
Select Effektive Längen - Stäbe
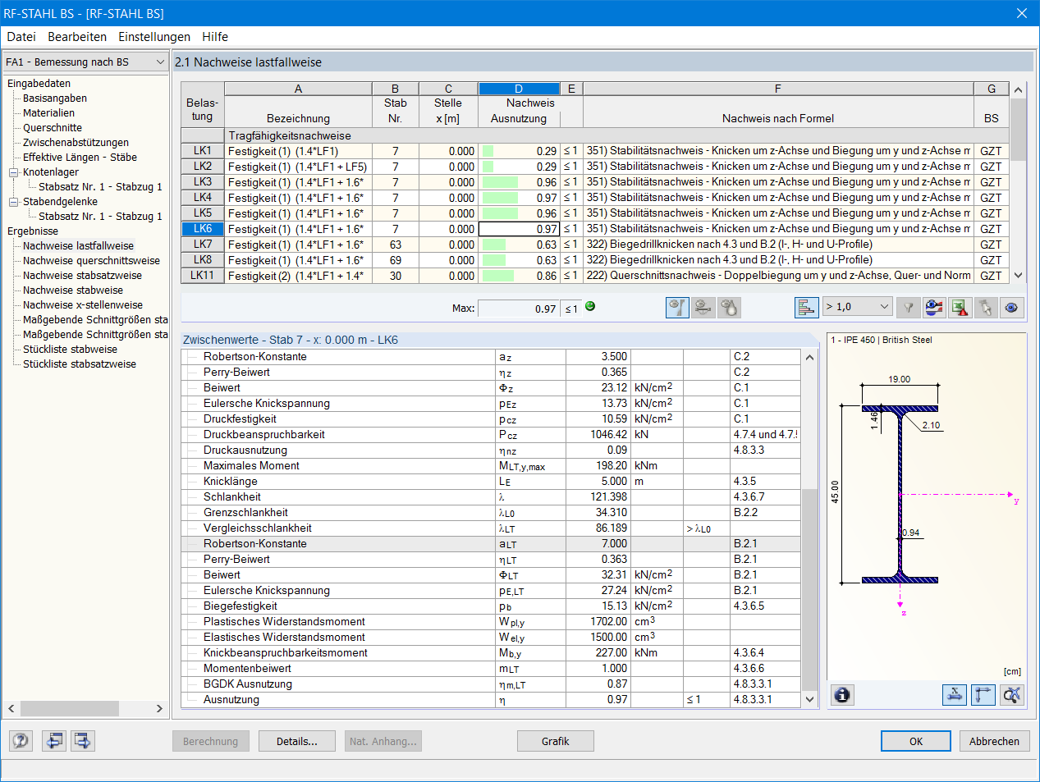pyautogui.click(x=80, y=158)
